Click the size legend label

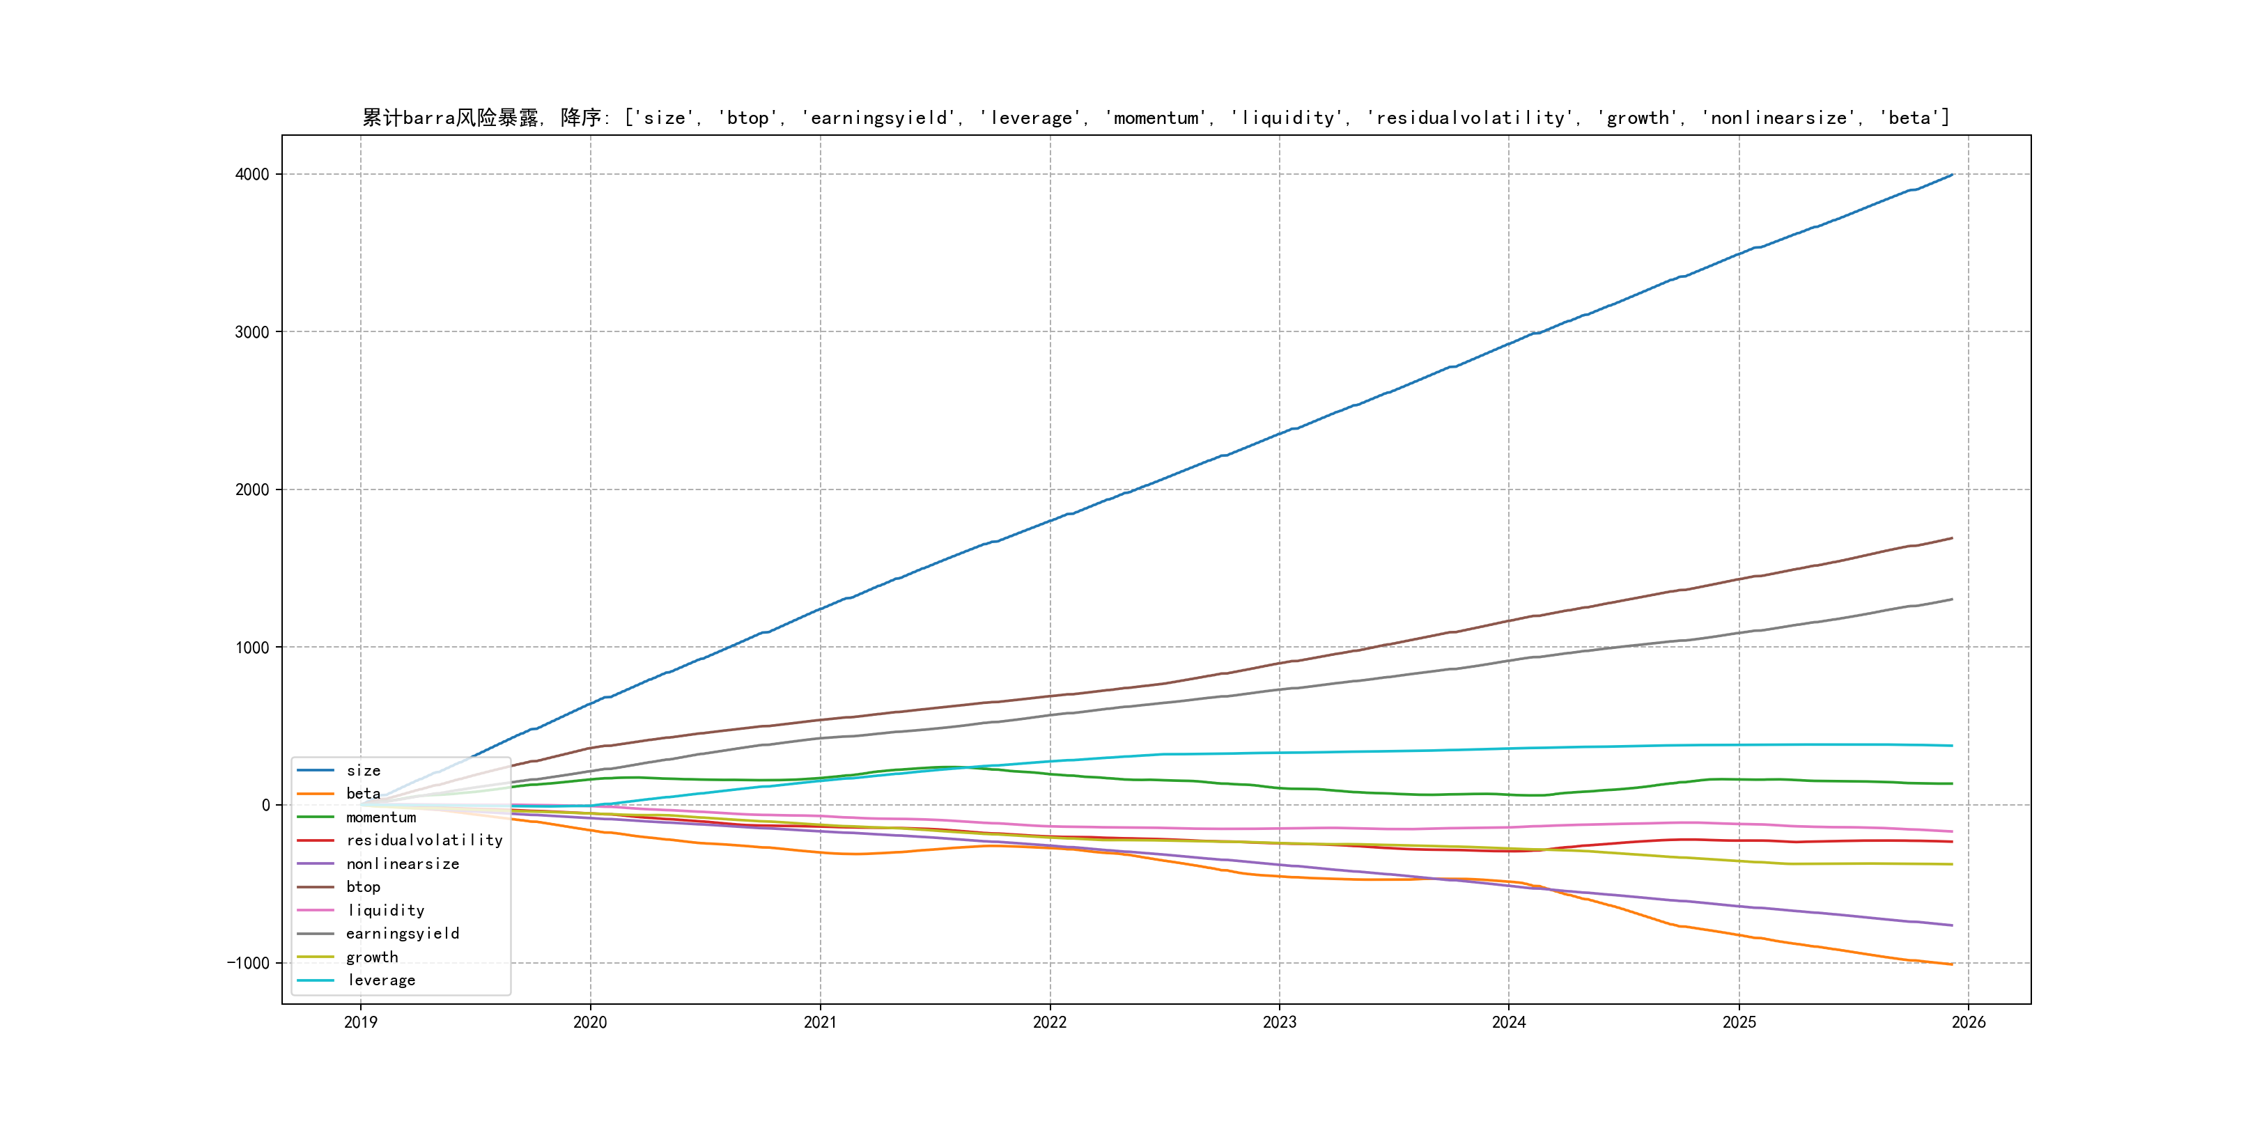coord(363,771)
